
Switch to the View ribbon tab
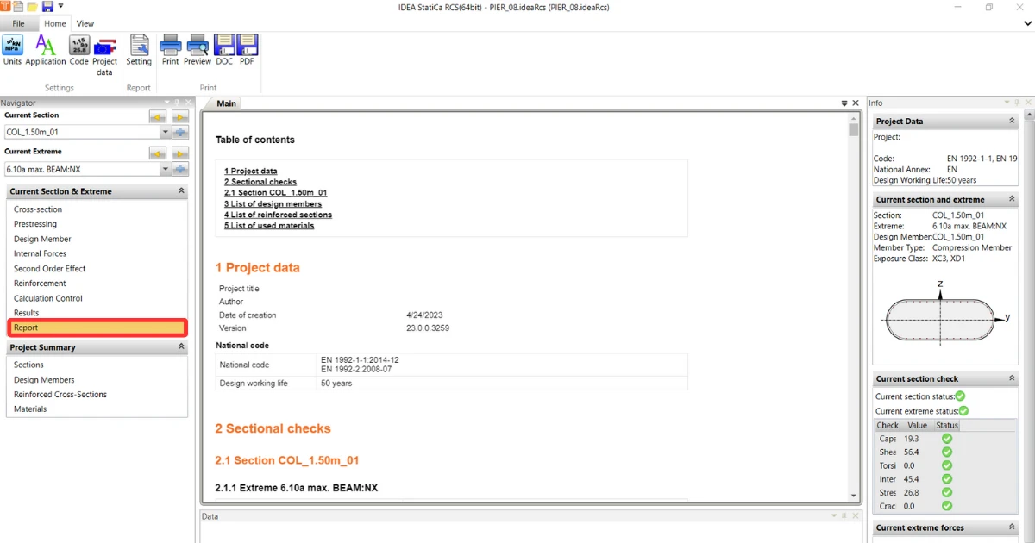click(85, 24)
